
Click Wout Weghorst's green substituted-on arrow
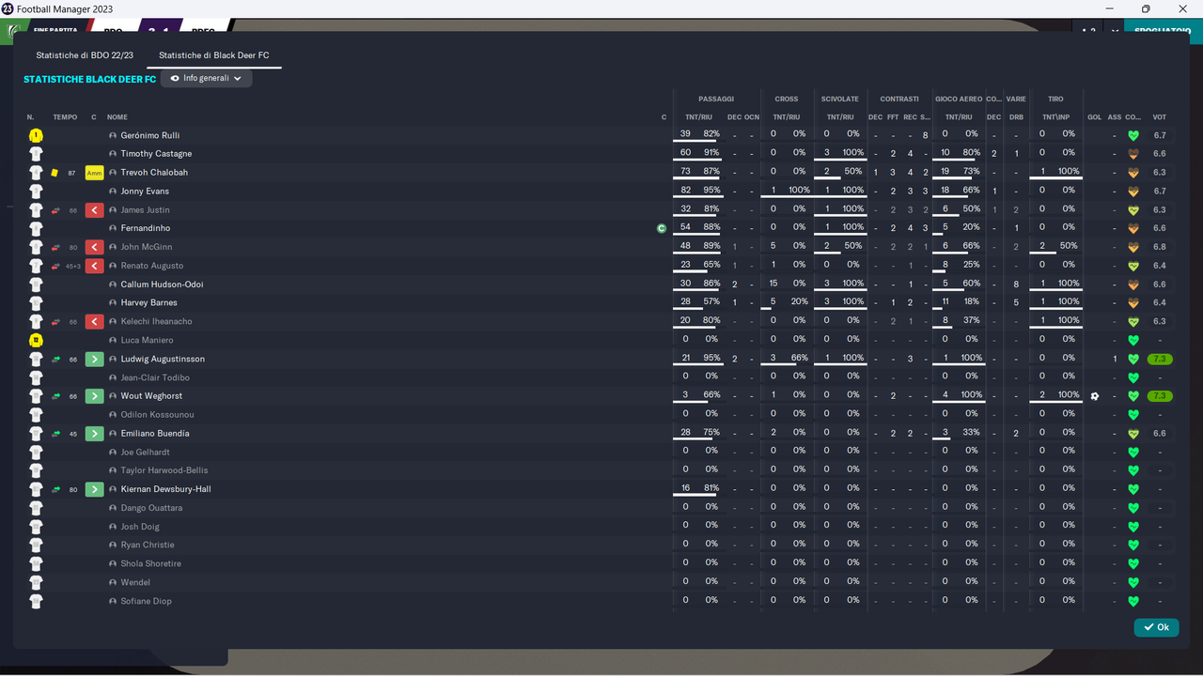click(94, 396)
